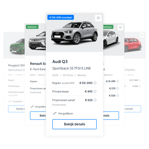
Task: Open info icon beside Private lease € 495
Action: [x=95, y=91]
